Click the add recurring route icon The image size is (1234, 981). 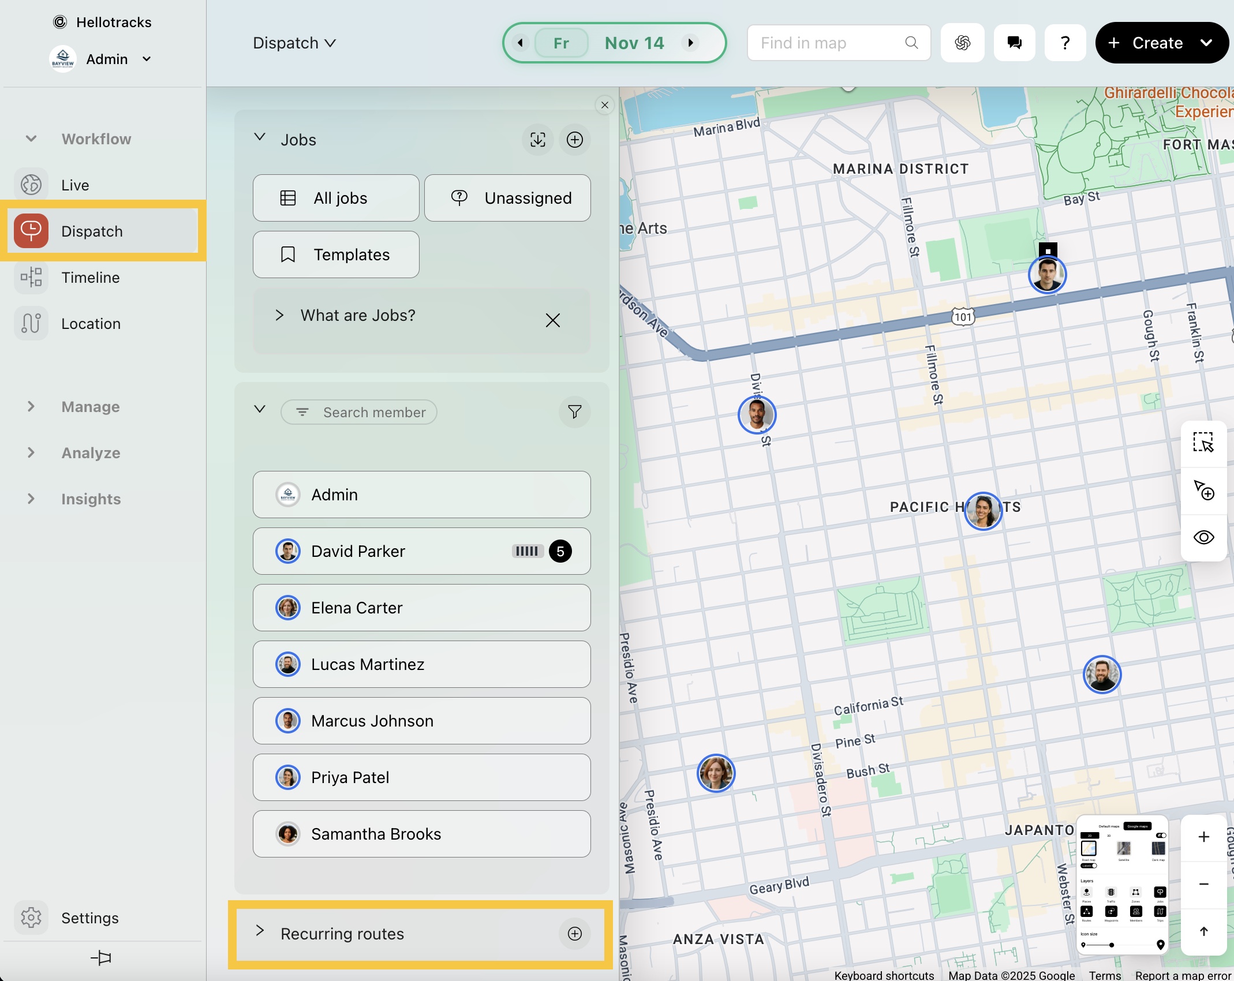pyautogui.click(x=574, y=934)
